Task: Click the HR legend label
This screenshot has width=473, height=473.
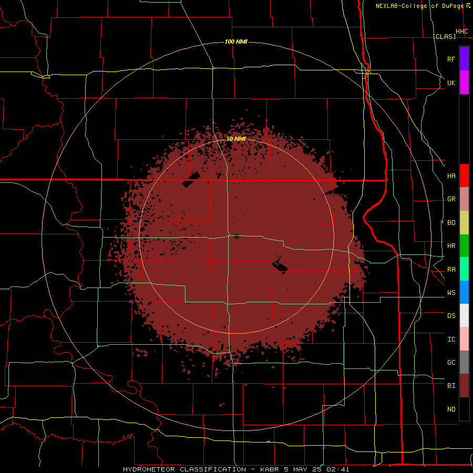Action: pyautogui.click(x=451, y=246)
